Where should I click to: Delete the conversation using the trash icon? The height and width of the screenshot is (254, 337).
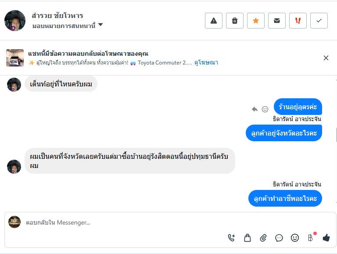click(235, 21)
